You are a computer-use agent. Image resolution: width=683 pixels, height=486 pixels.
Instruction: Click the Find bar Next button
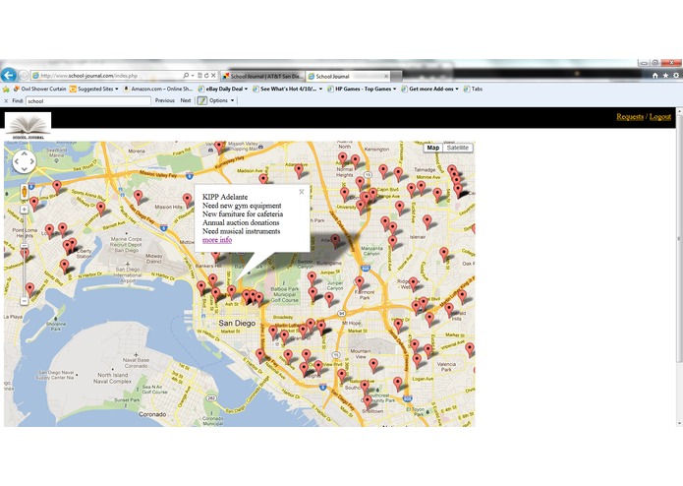pyautogui.click(x=186, y=100)
